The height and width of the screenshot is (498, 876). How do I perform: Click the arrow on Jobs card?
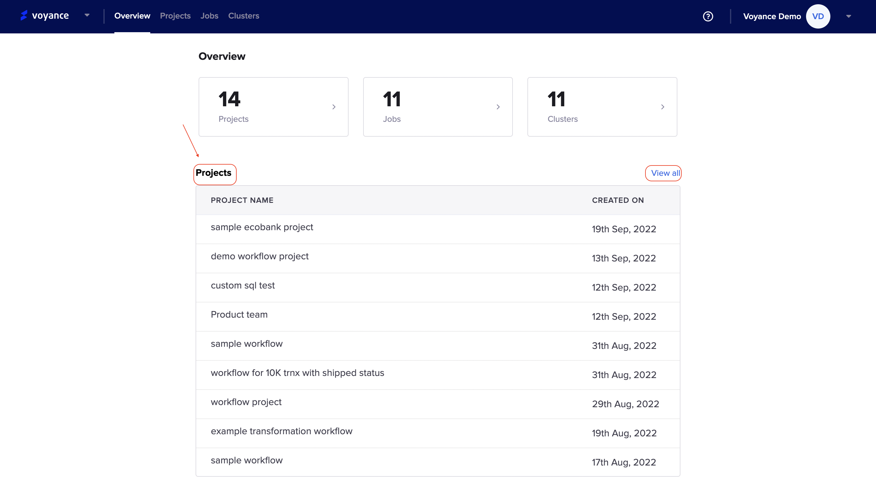[x=498, y=107]
